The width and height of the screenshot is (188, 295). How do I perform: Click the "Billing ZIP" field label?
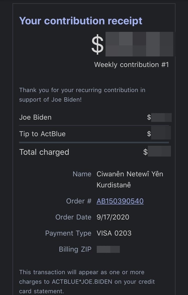pos(75,249)
